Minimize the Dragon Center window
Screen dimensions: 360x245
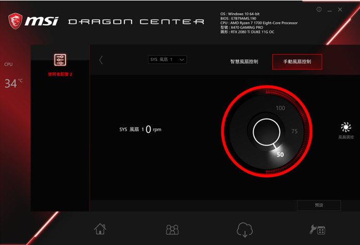(x=330, y=10)
